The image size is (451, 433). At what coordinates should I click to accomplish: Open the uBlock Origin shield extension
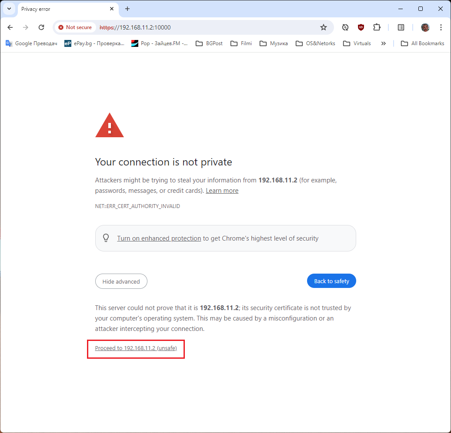coord(361,27)
